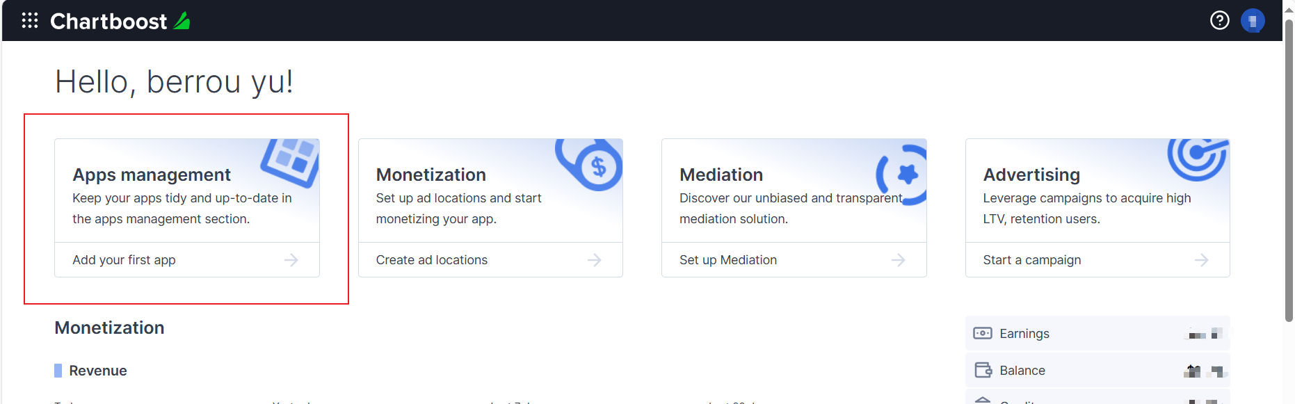
Task: Click the Balance wallet icon
Action: pos(983,370)
